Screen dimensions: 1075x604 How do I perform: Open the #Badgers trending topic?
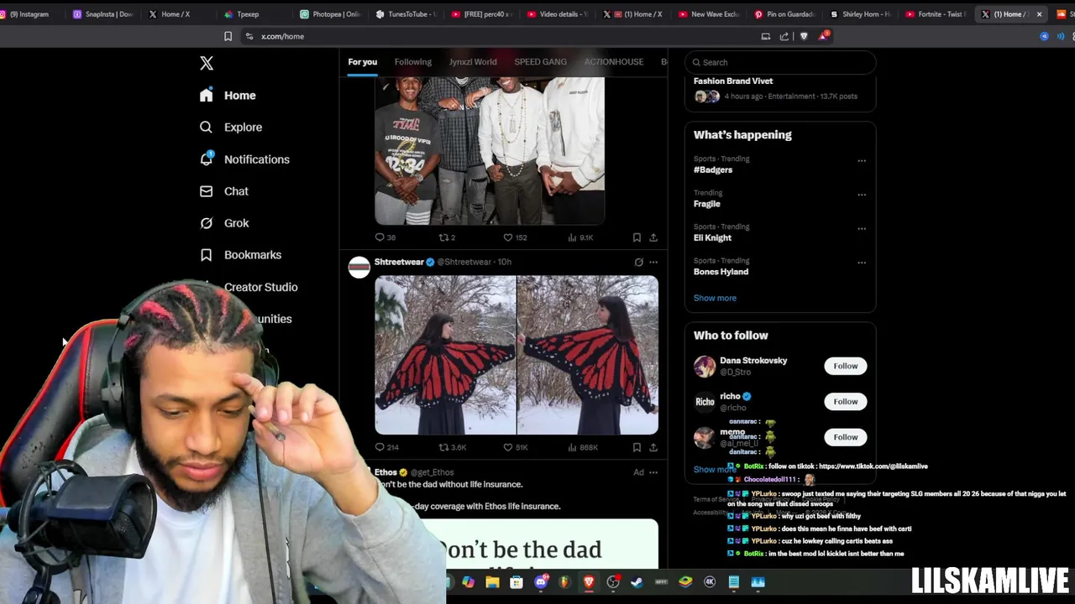pos(713,169)
